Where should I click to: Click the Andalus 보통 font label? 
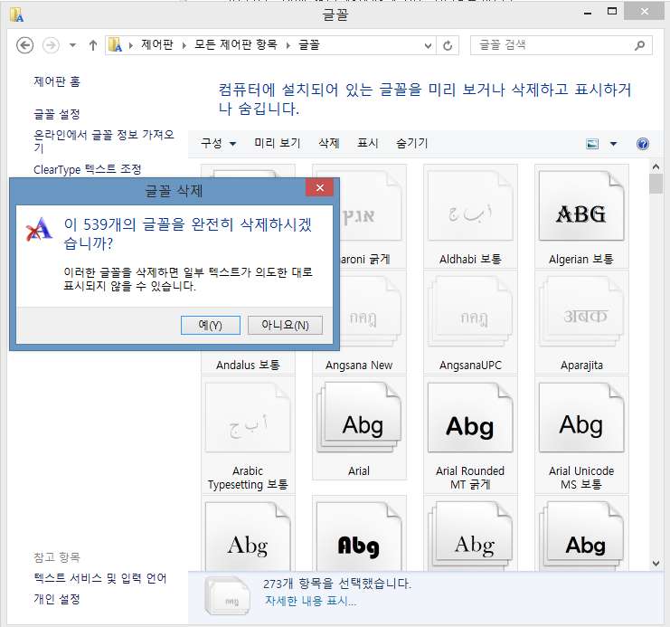click(x=248, y=365)
